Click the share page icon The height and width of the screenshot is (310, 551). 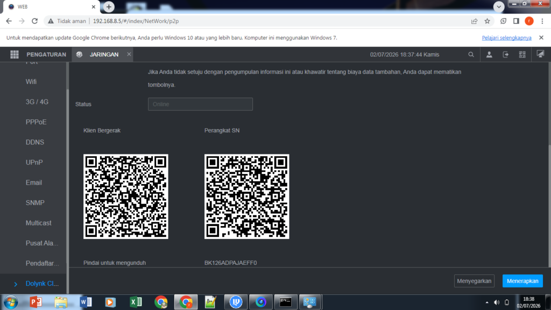coord(474,21)
